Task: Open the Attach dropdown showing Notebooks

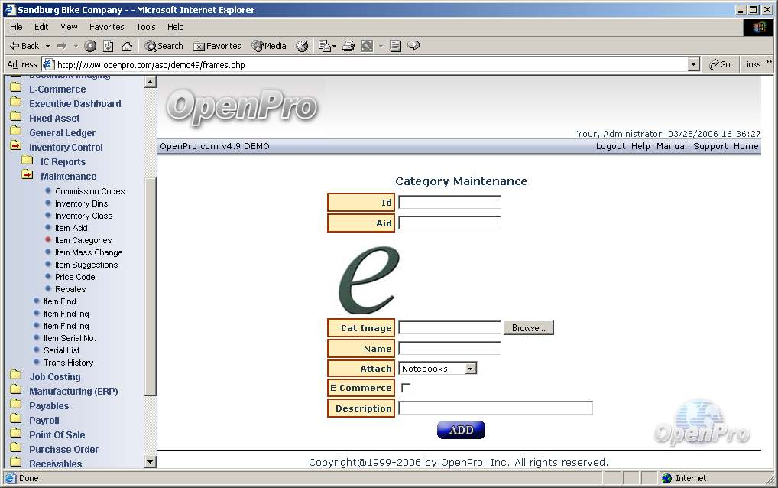Action: click(470, 369)
